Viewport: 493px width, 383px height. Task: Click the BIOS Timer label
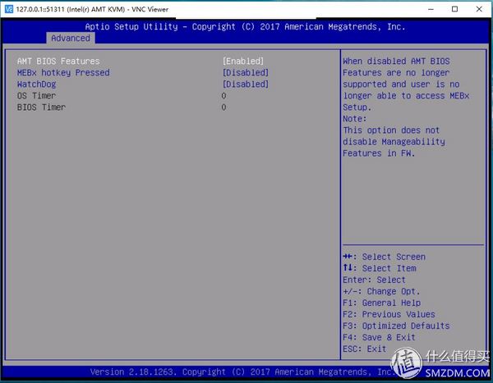point(41,107)
